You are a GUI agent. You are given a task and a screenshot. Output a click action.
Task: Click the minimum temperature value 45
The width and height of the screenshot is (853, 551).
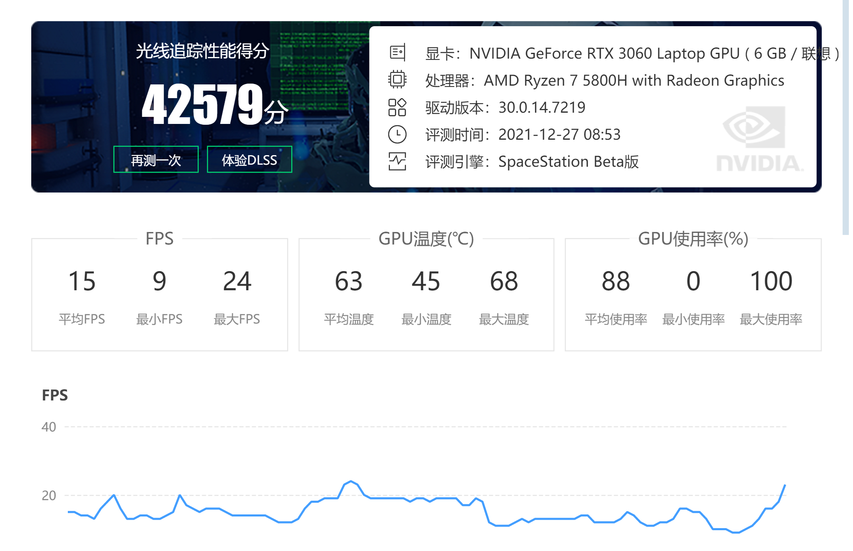click(x=426, y=281)
